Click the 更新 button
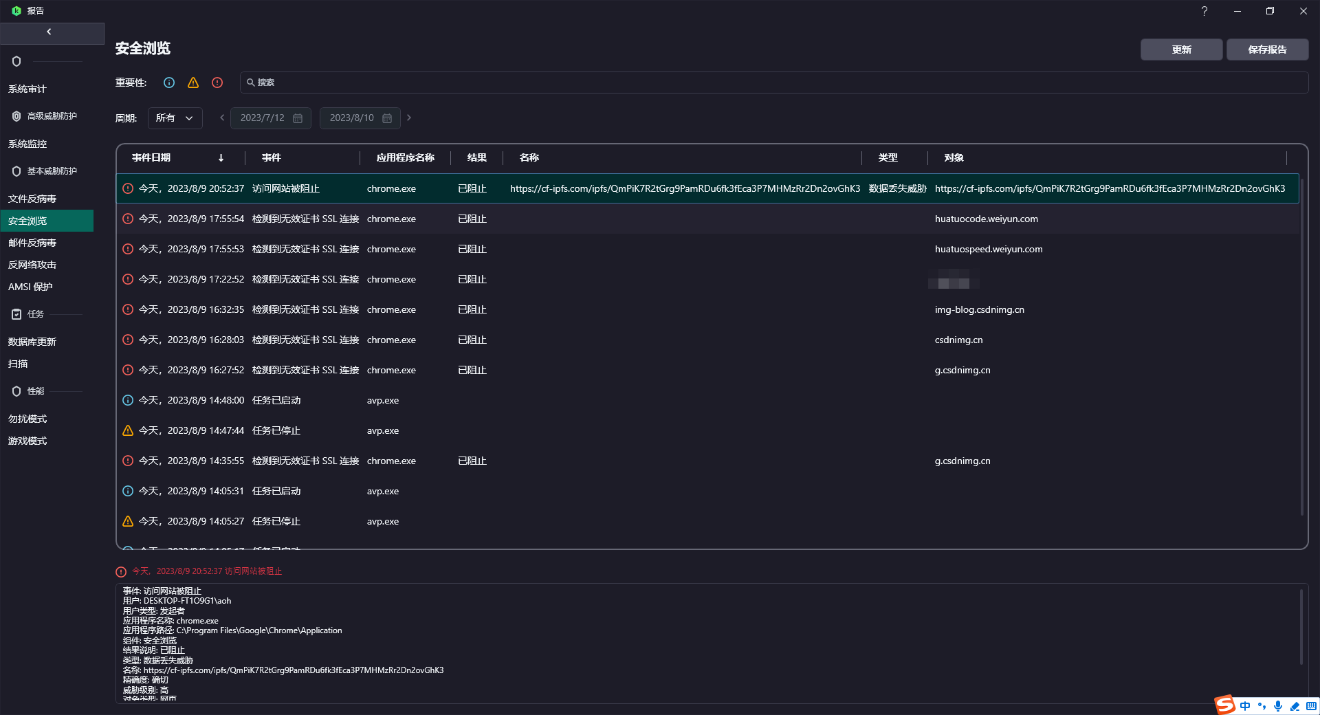This screenshot has height=715, width=1320. click(1181, 49)
